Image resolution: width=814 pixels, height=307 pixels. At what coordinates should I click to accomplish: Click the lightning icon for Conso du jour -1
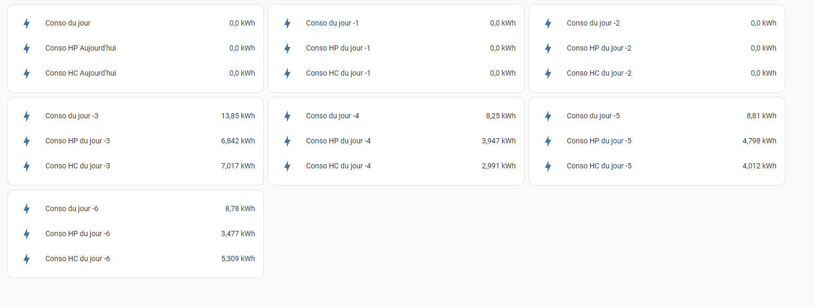coord(287,23)
